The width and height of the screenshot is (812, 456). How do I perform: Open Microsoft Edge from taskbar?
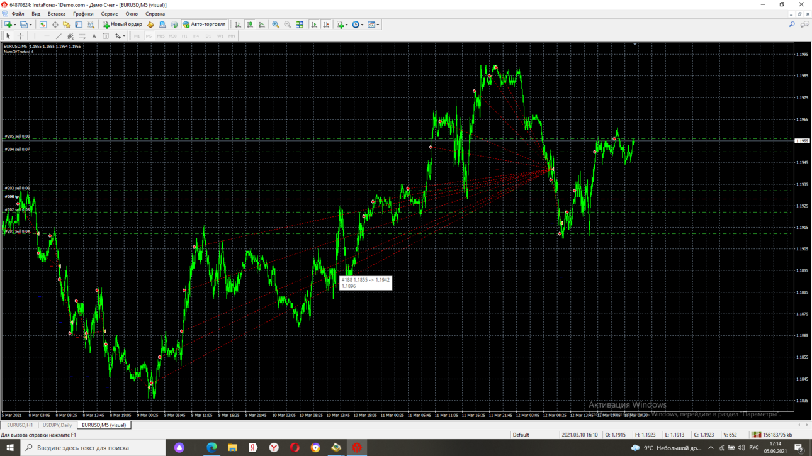[x=211, y=448]
